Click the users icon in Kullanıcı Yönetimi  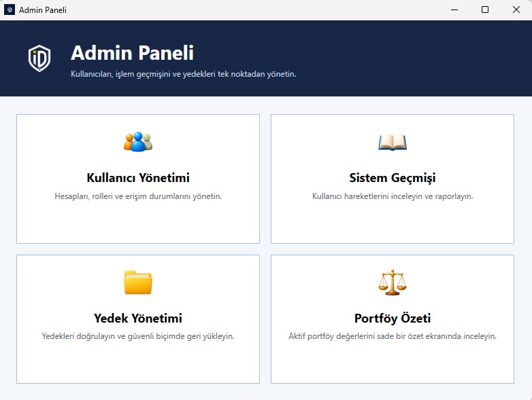click(x=138, y=141)
